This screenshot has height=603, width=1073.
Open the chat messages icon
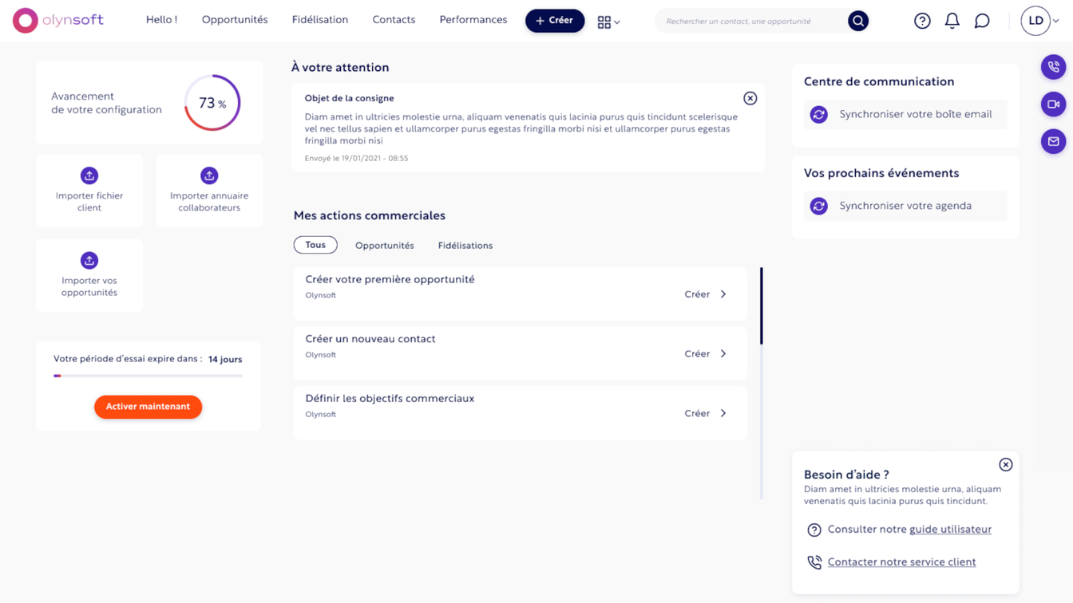pyautogui.click(x=982, y=22)
